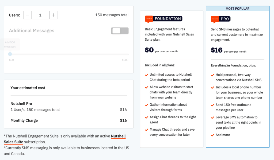Image resolution: width=274 pixels, height=160 pixels.
Task: Click the Pro plan chat bubble icon
Action: point(215,19)
